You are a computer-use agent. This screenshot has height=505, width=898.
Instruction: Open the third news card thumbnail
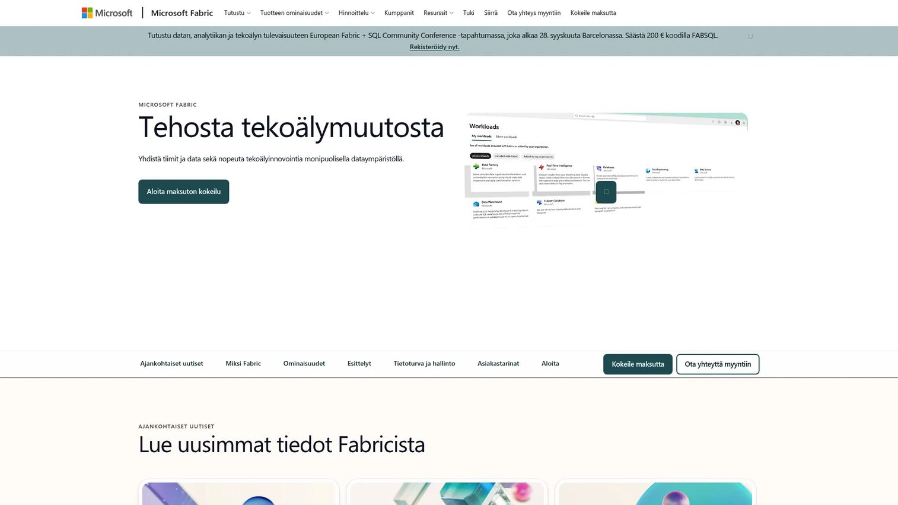coord(655,493)
